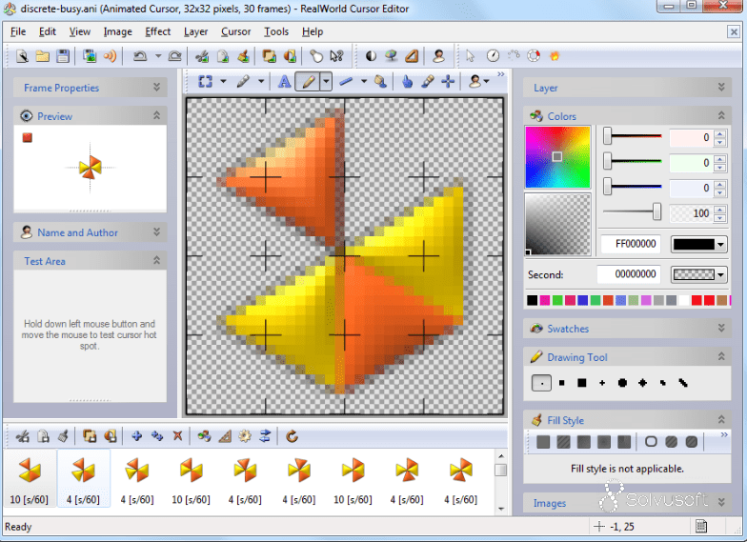This screenshot has height=542, width=747.
Task: Open the Second color dropdown
Action: click(x=720, y=274)
